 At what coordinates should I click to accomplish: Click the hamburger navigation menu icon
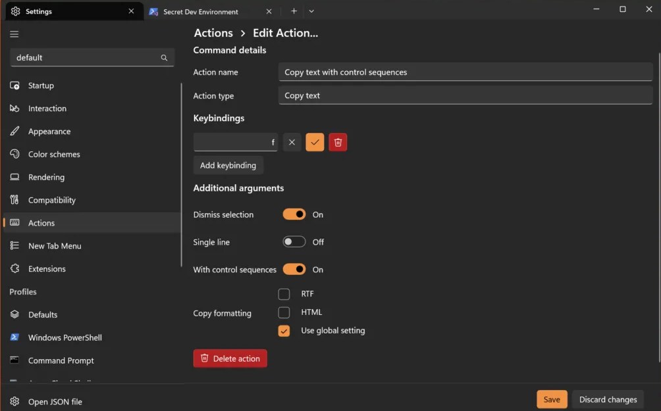pos(14,34)
